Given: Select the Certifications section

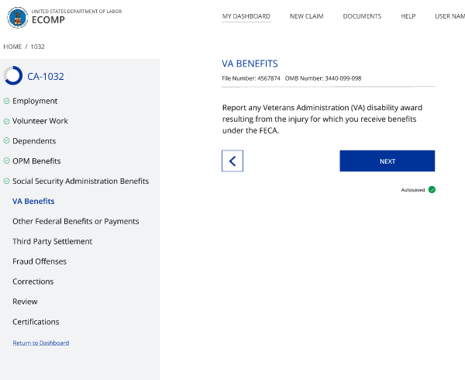Looking at the screenshot, I should pyautogui.click(x=36, y=322).
